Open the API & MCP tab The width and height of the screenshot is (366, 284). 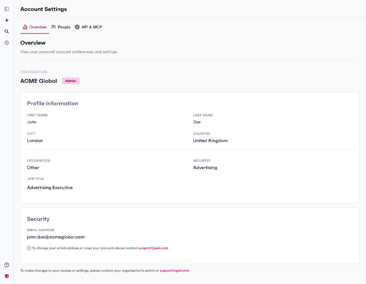click(89, 27)
